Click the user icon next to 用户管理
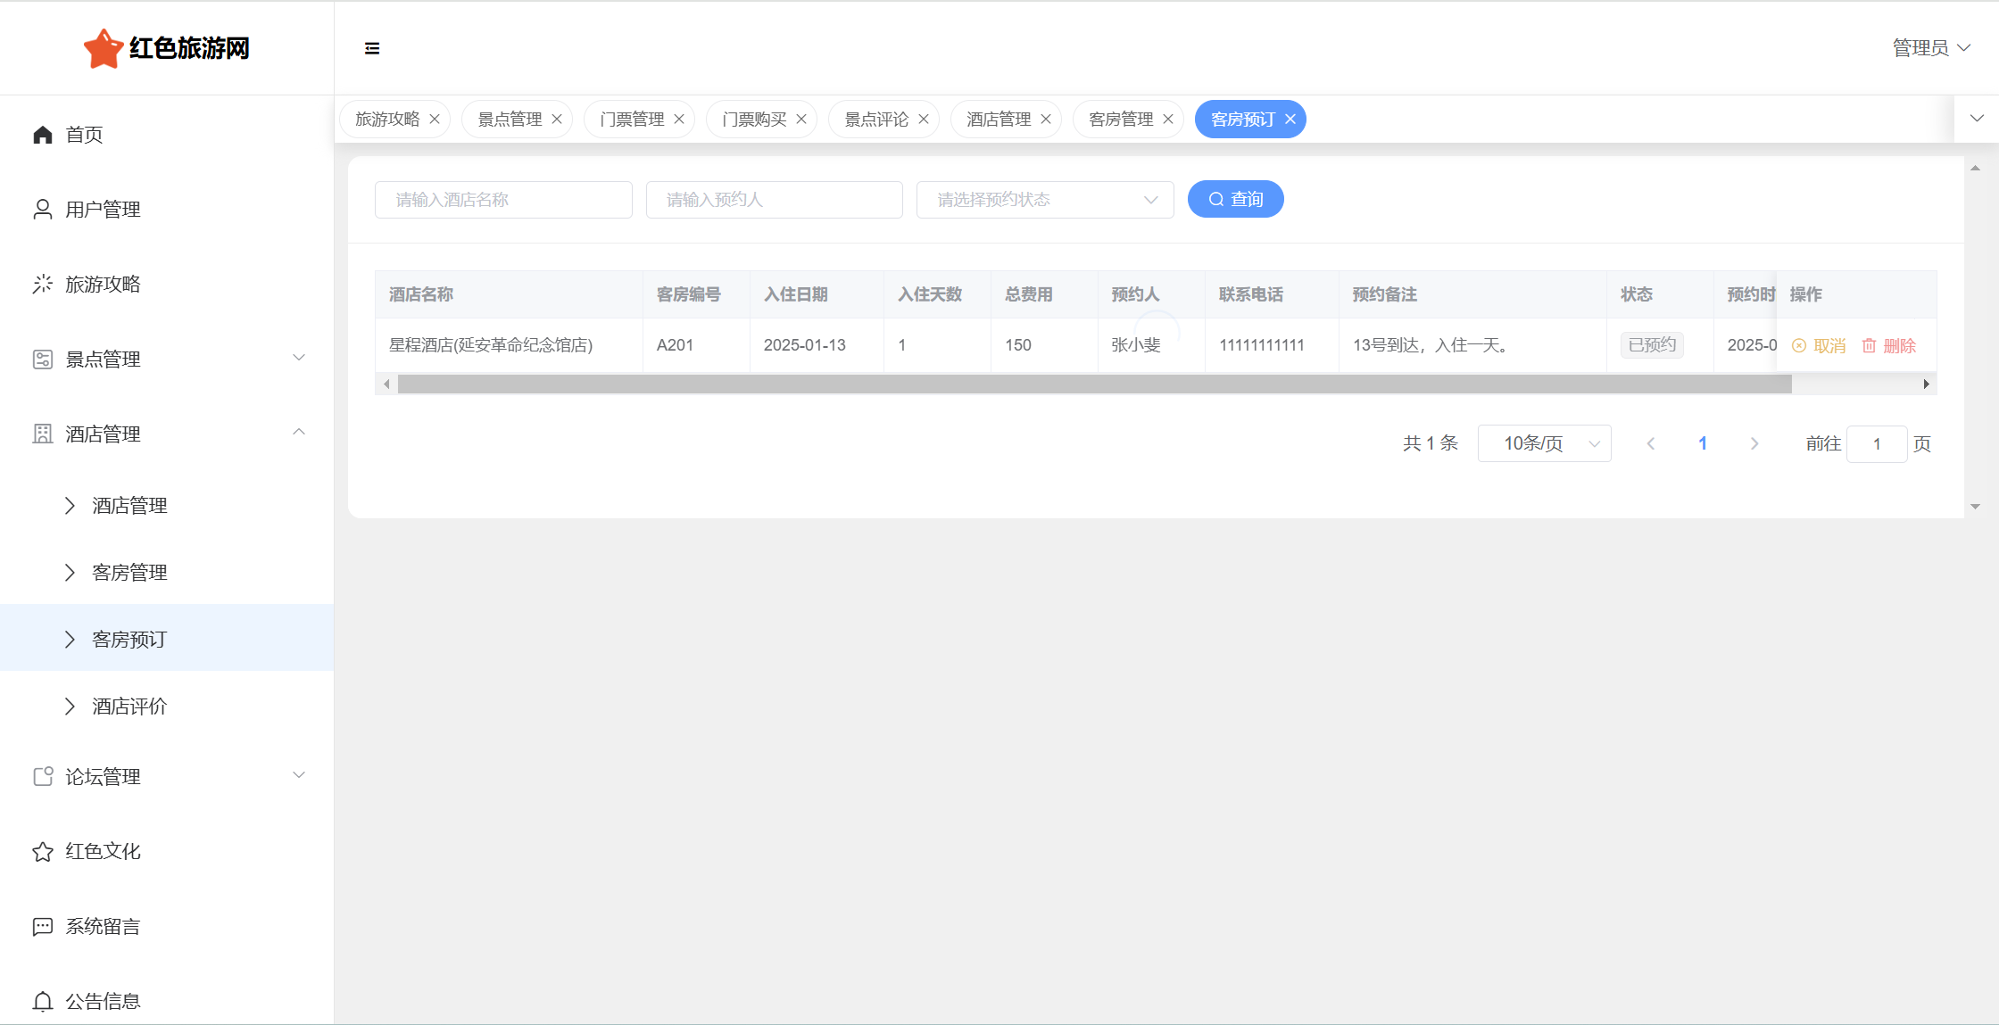1999x1025 pixels. [43, 210]
